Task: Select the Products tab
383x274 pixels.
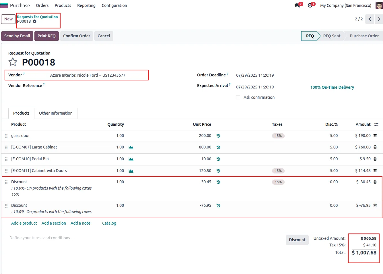Action: pos(21,113)
